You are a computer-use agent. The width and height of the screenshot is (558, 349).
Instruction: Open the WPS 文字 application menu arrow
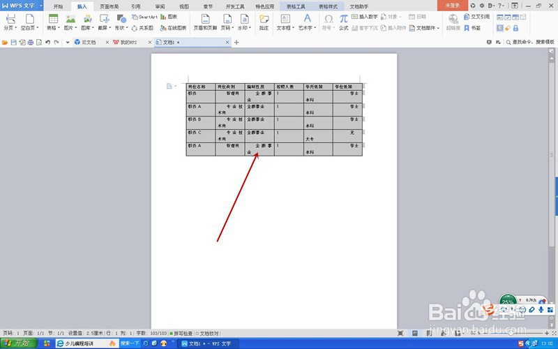tap(41, 6)
